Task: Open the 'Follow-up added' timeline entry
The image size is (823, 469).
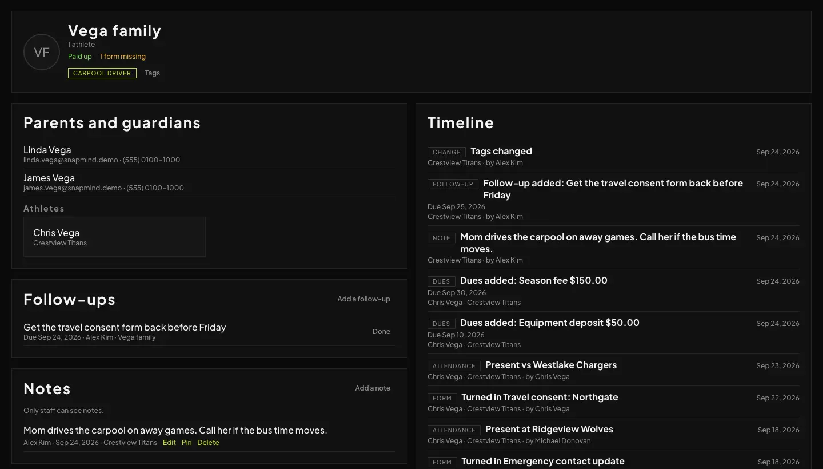Action: pos(613,189)
